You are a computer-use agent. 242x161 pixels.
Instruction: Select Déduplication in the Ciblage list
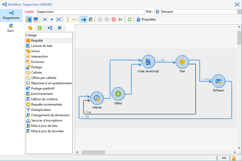[x=41, y=110]
